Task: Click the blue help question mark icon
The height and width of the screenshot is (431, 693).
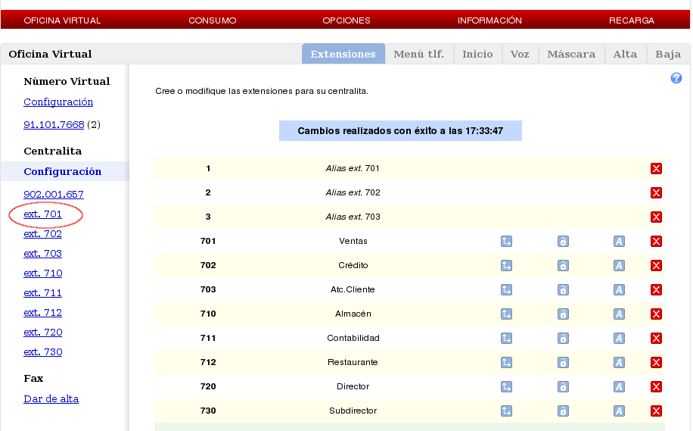Action: [x=676, y=79]
